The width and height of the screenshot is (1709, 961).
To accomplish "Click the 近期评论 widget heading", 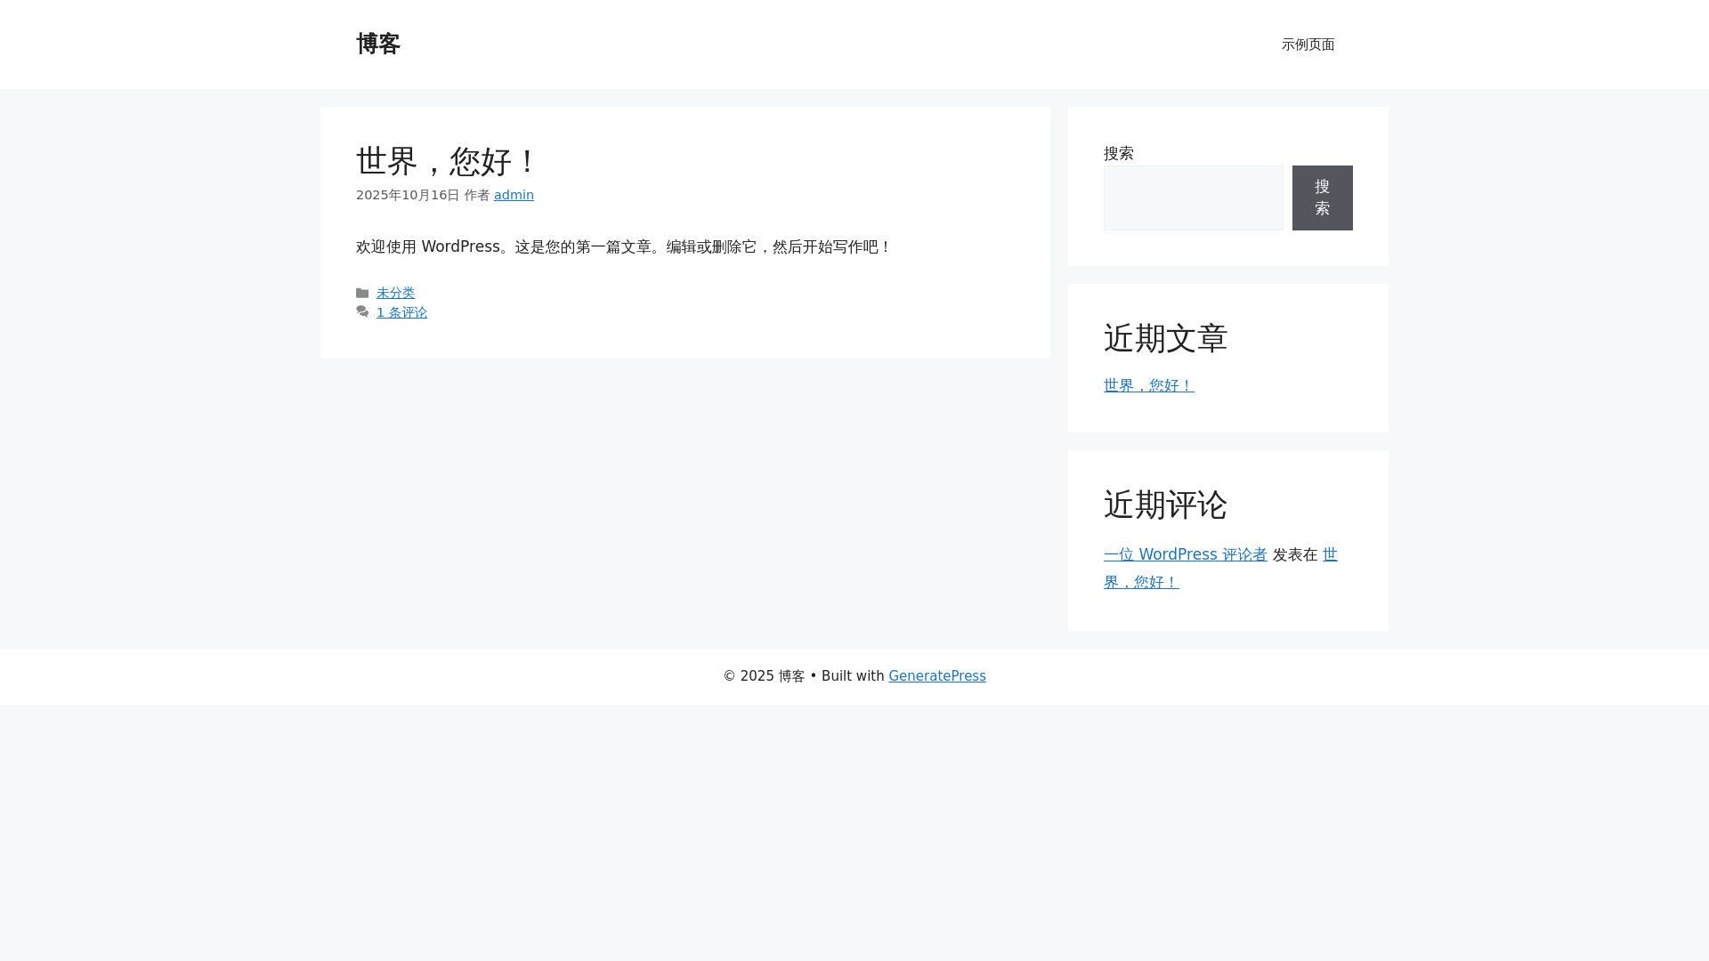I will (x=1165, y=505).
